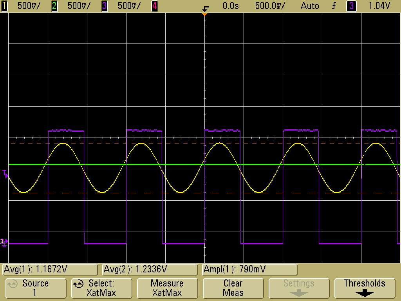Image resolution: width=401 pixels, height=301 pixels.
Task: Click the trigger level T marker
Action: coord(4,173)
